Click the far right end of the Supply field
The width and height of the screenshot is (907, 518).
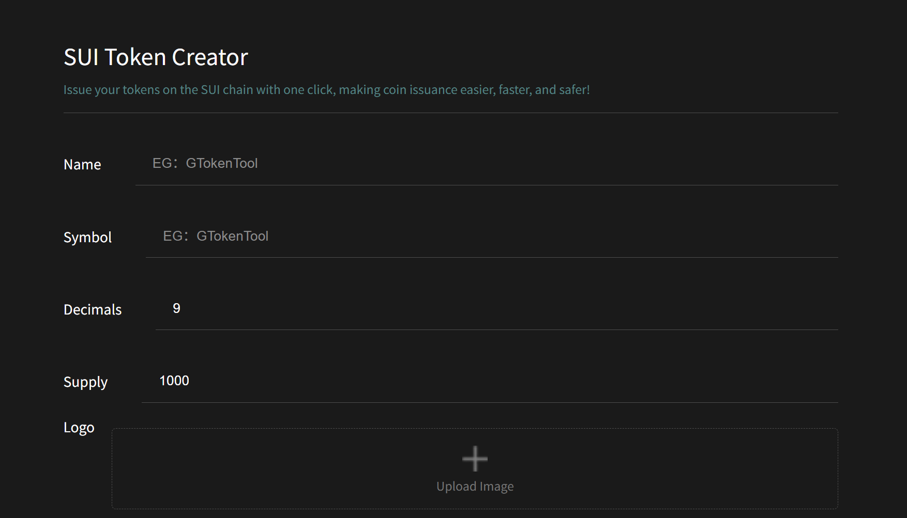click(822, 381)
